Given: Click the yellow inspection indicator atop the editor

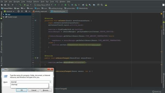Looking at the screenshot, I should pos(161,14).
